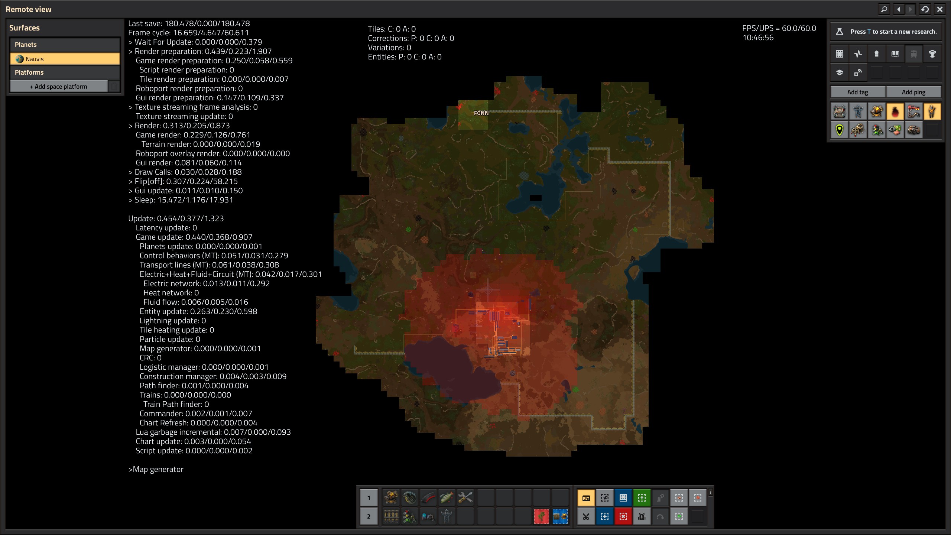The width and height of the screenshot is (951, 535).
Task: Click the FONN map tag
Action: tap(481, 113)
